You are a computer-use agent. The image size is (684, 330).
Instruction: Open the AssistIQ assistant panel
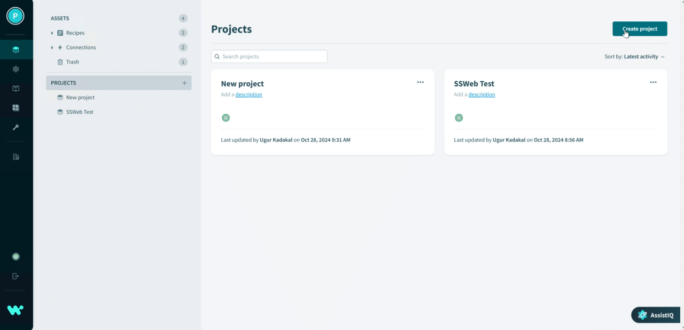click(655, 315)
